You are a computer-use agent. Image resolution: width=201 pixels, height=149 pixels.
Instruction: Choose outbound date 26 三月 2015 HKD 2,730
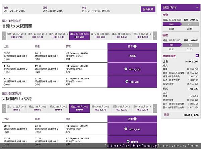click(17, 36)
